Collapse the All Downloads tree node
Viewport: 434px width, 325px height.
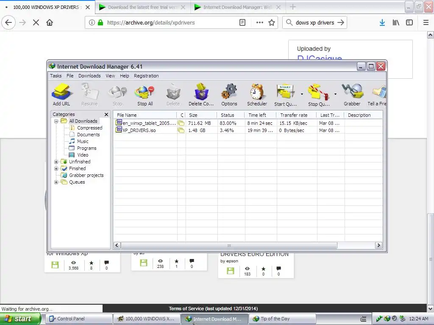[56, 121]
